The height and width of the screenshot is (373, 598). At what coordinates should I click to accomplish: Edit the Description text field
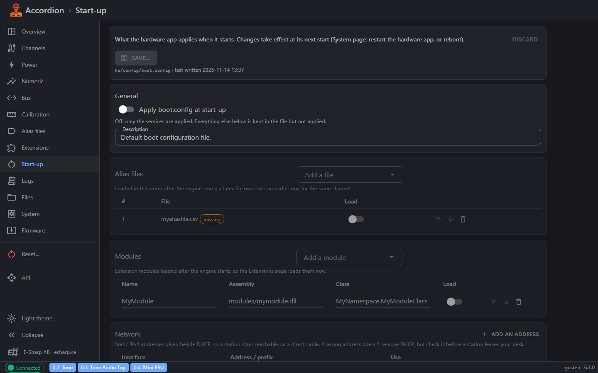point(328,138)
